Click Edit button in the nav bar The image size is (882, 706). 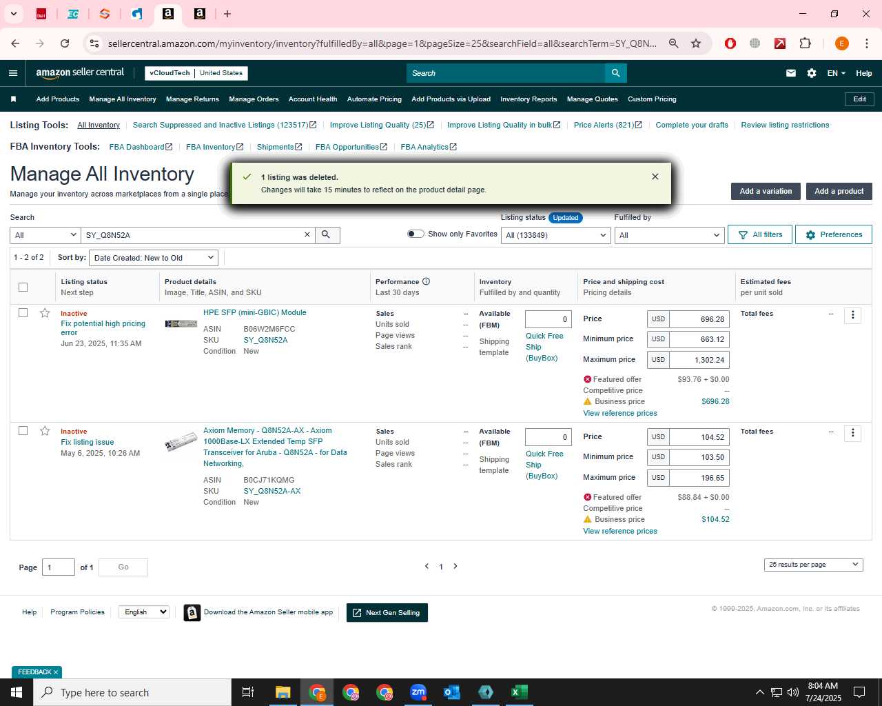[859, 99]
